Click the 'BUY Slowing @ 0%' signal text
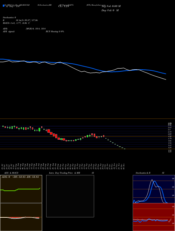Image resolution: width=175 pixels, height=231 pixels. [55, 31]
